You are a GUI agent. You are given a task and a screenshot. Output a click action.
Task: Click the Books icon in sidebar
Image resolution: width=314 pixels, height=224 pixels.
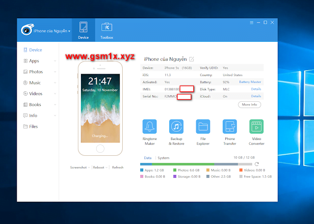[x=26, y=105]
